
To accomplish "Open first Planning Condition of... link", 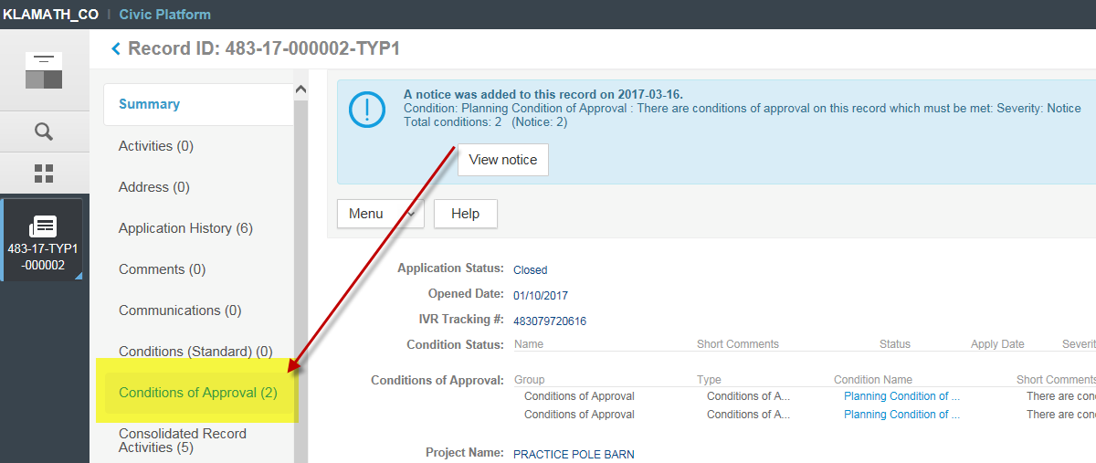I will [901, 396].
